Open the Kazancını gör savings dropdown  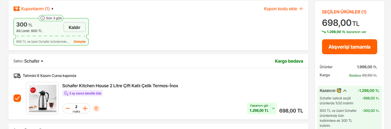pos(273,108)
